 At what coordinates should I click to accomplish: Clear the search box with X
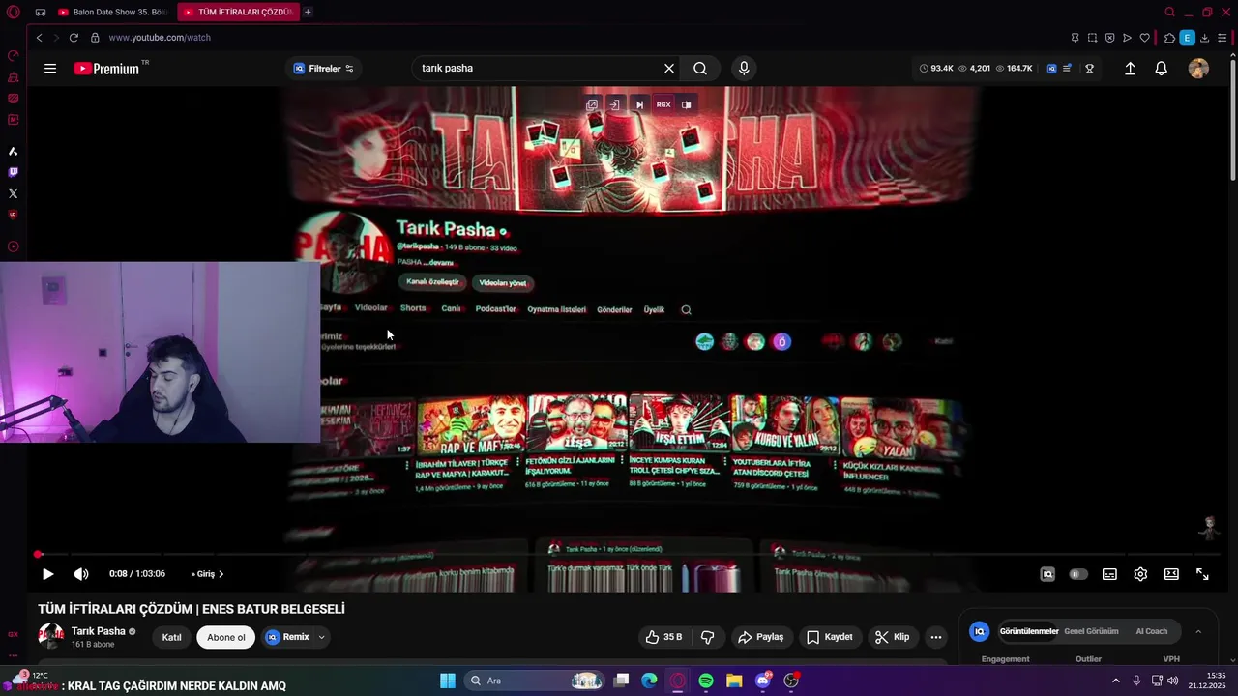(x=669, y=69)
